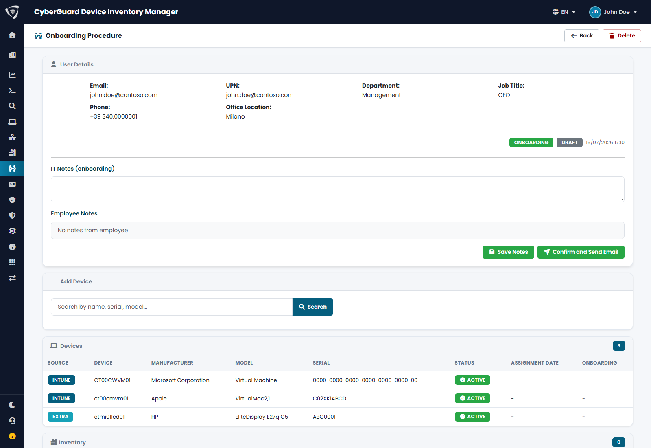Open the chip processor icon in sidebar
Image resolution: width=651 pixels, height=448 pixels.
[12, 231]
